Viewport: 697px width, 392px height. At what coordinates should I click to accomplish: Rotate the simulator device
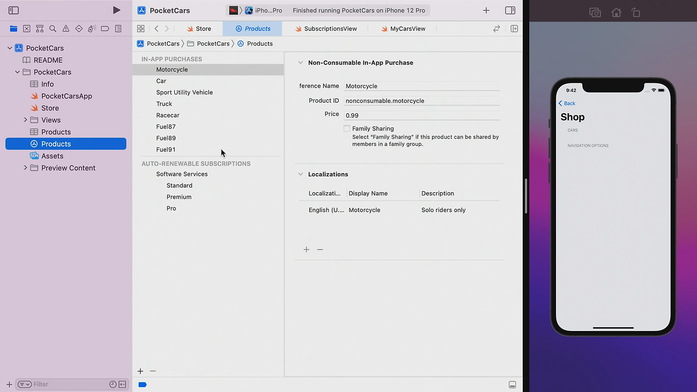[x=635, y=13]
